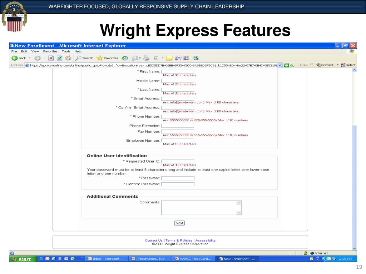This screenshot has width=366, height=274.
Task: Click the page scrollbar's up arrow
Action: point(355,70)
